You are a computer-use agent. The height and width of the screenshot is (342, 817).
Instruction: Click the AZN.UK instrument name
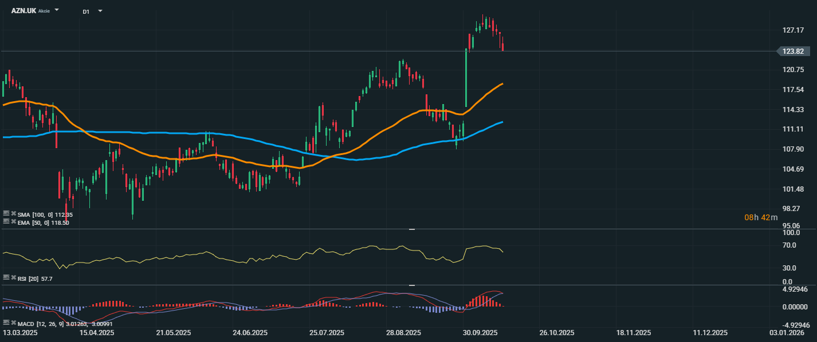pos(23,11)
